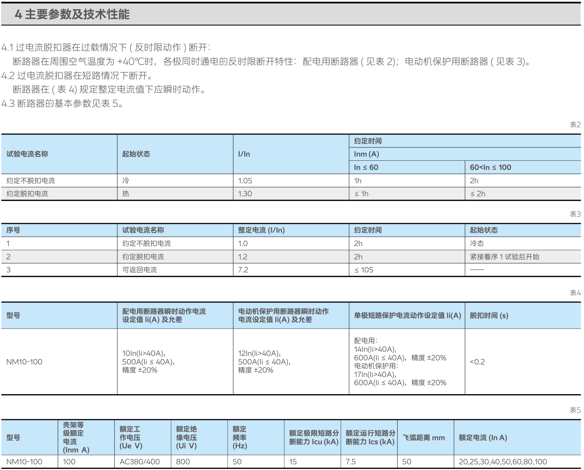This screenshot has height=470, width=584.
Task: Click the "12In(Ii>40A)," text in table 4
Action: point(260,353)
